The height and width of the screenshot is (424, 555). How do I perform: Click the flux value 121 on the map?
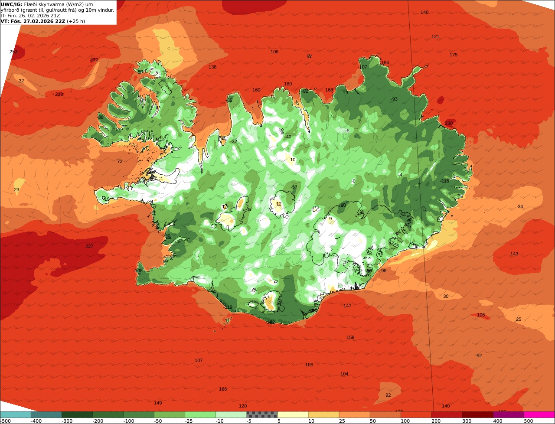pos(435,36)
